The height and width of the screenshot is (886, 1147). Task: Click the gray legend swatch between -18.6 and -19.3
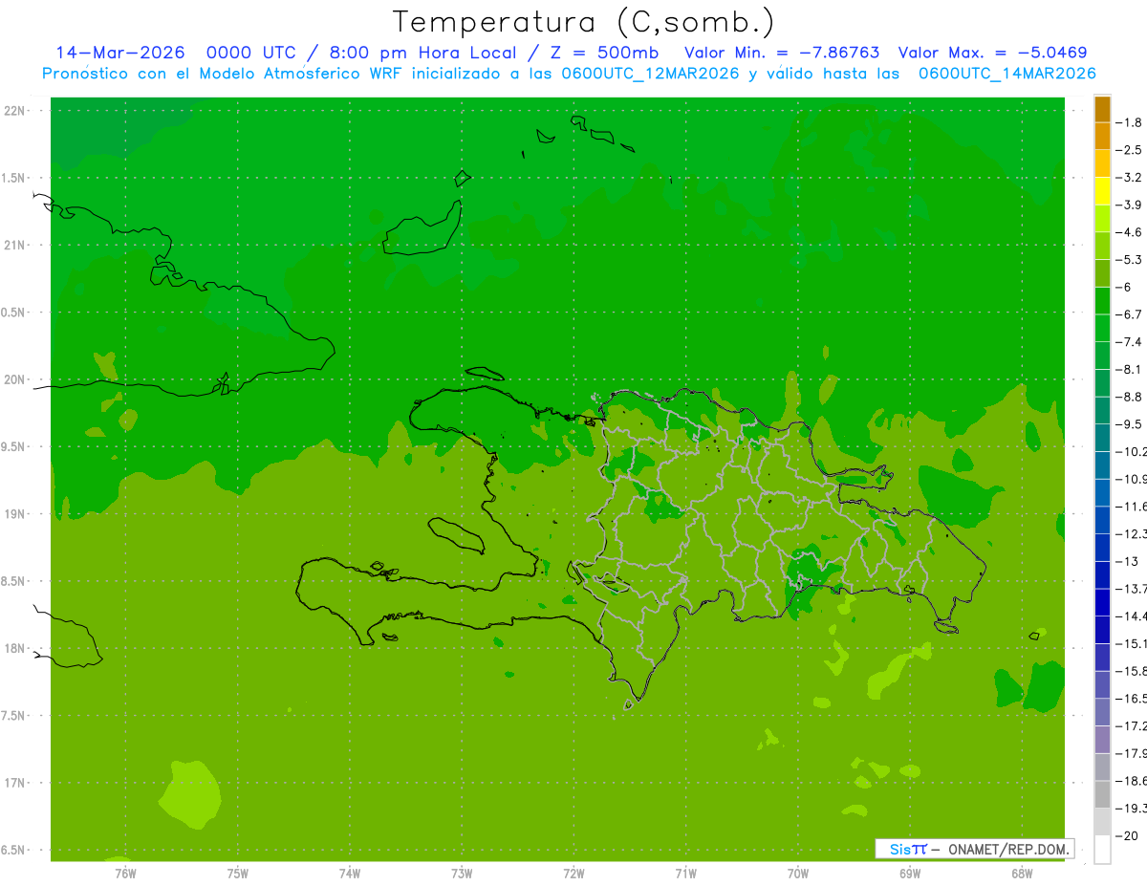1102,794
